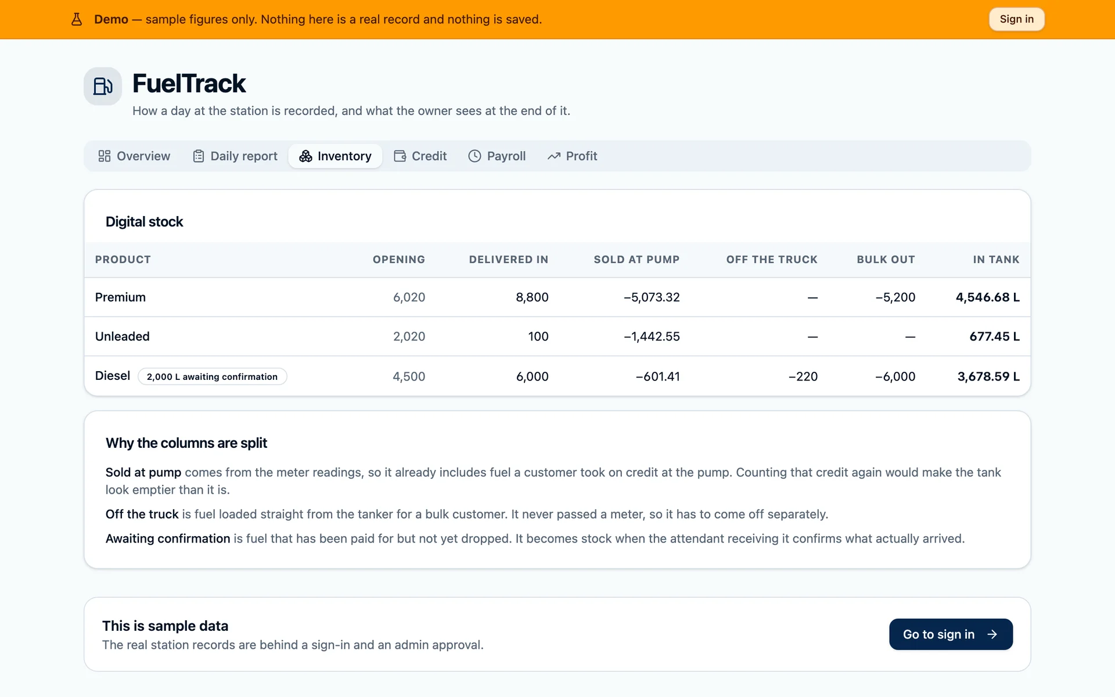This screenshot has width=1115, height=697.
Task: Click the Overview grid icon
Action: pos(105,156)
